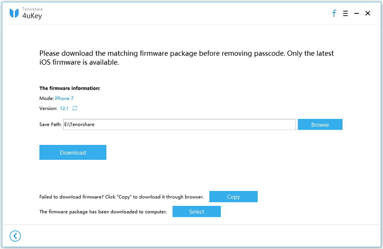Start the firmware Download
Viewport: 383px width, 249px height.
tap(73, 152)
